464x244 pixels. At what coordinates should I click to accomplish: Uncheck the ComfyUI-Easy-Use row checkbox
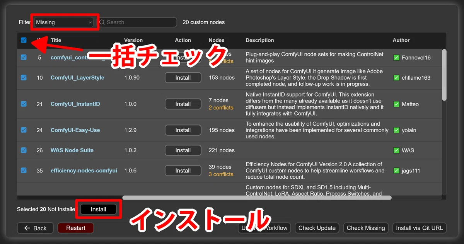(24, 130)
